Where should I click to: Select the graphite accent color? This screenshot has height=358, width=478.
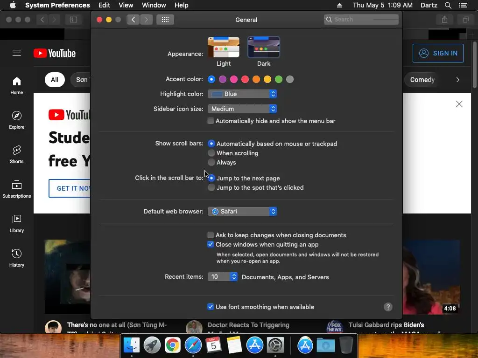click(x=290, y=79)
